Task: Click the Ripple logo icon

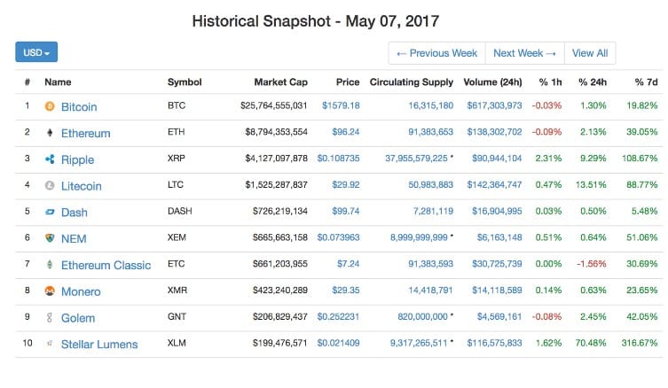Action: [x=50, y=159]
